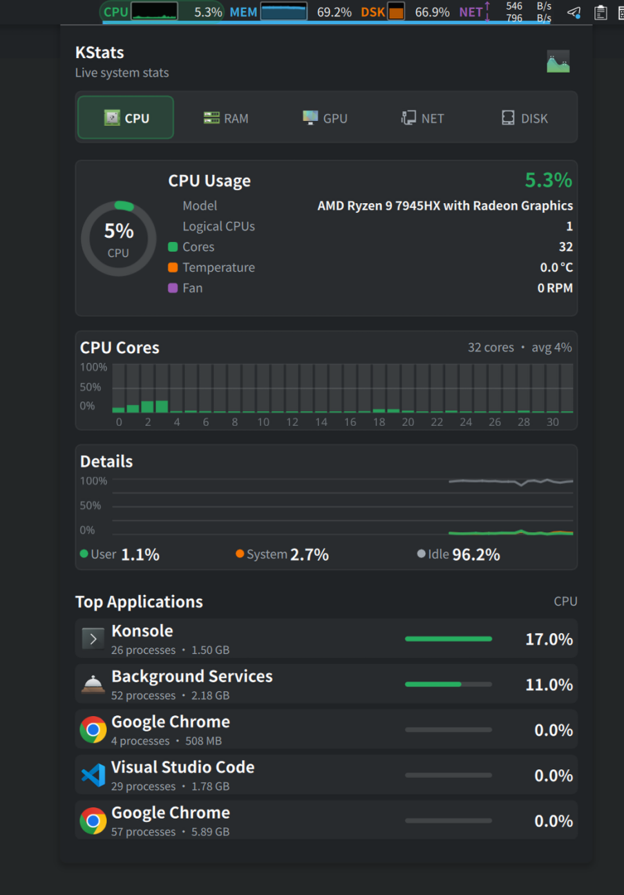Click the Background Services bell icon
This screenshot has width=624, height=895.
(x=93, y=684)
